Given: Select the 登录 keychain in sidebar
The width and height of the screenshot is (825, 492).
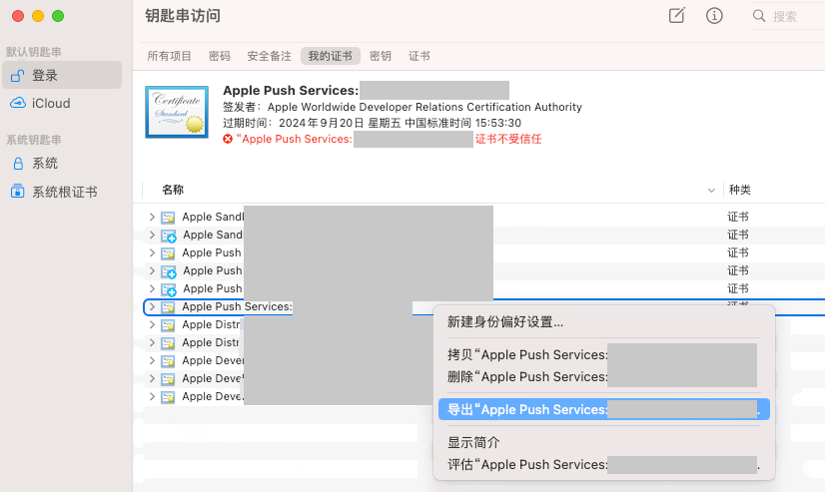Looking at the screenshot, I should tap(62, 75).
